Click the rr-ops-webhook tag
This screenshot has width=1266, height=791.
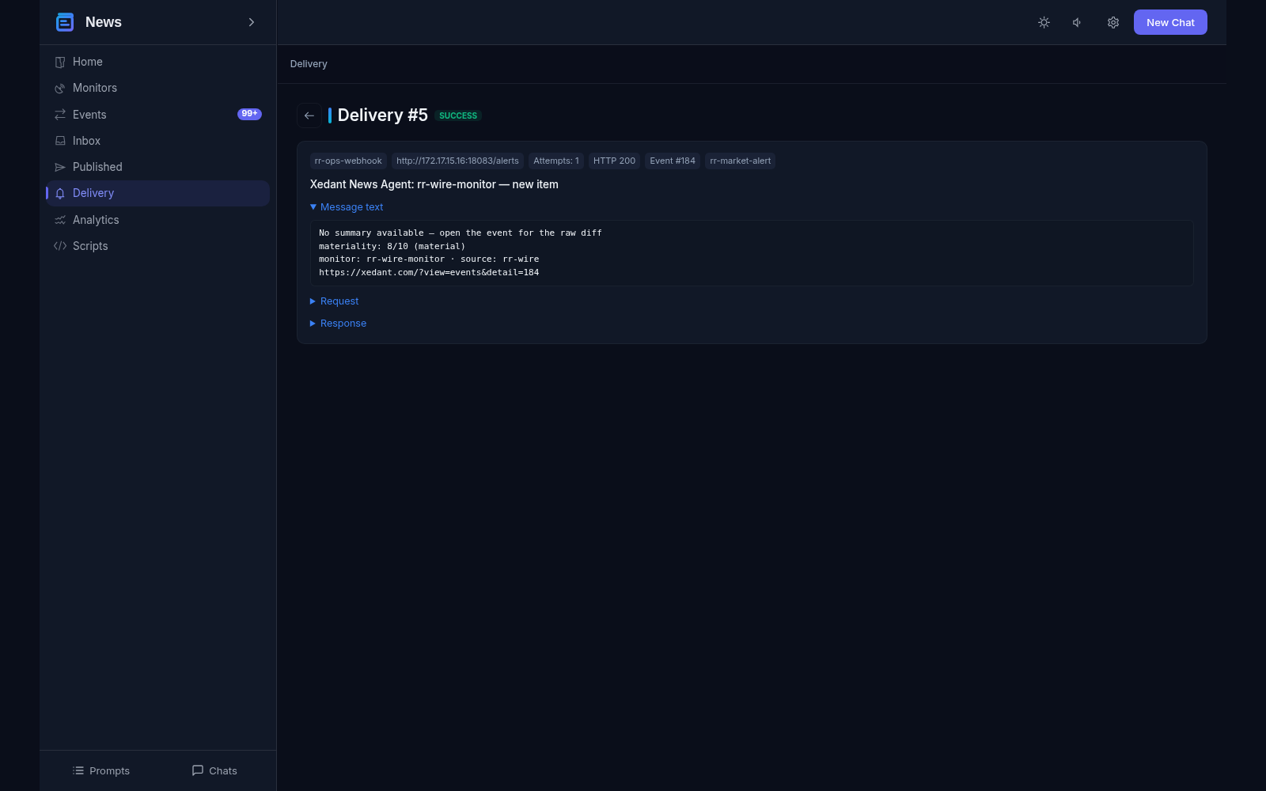pos(348,161)
